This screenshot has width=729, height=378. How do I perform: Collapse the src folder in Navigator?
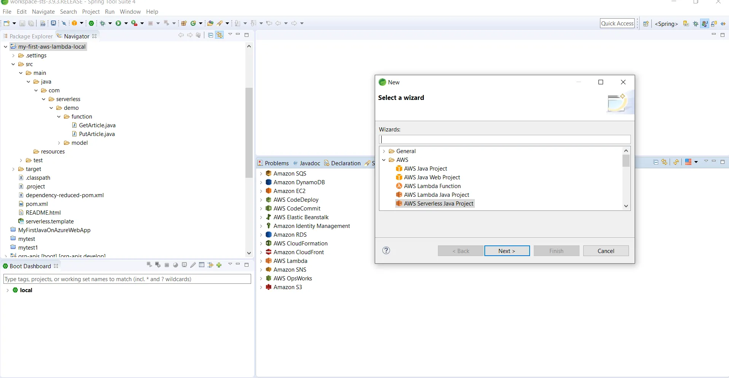pos(13,64)
